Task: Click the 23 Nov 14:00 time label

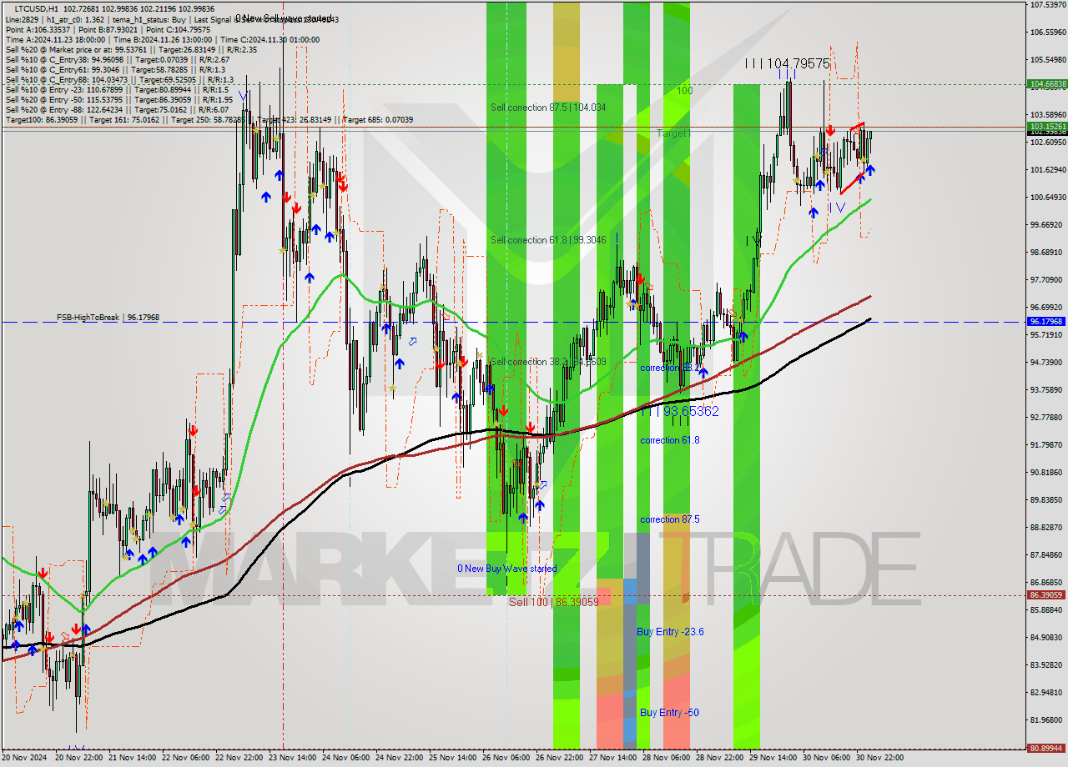Action: (x=292, y=758)
